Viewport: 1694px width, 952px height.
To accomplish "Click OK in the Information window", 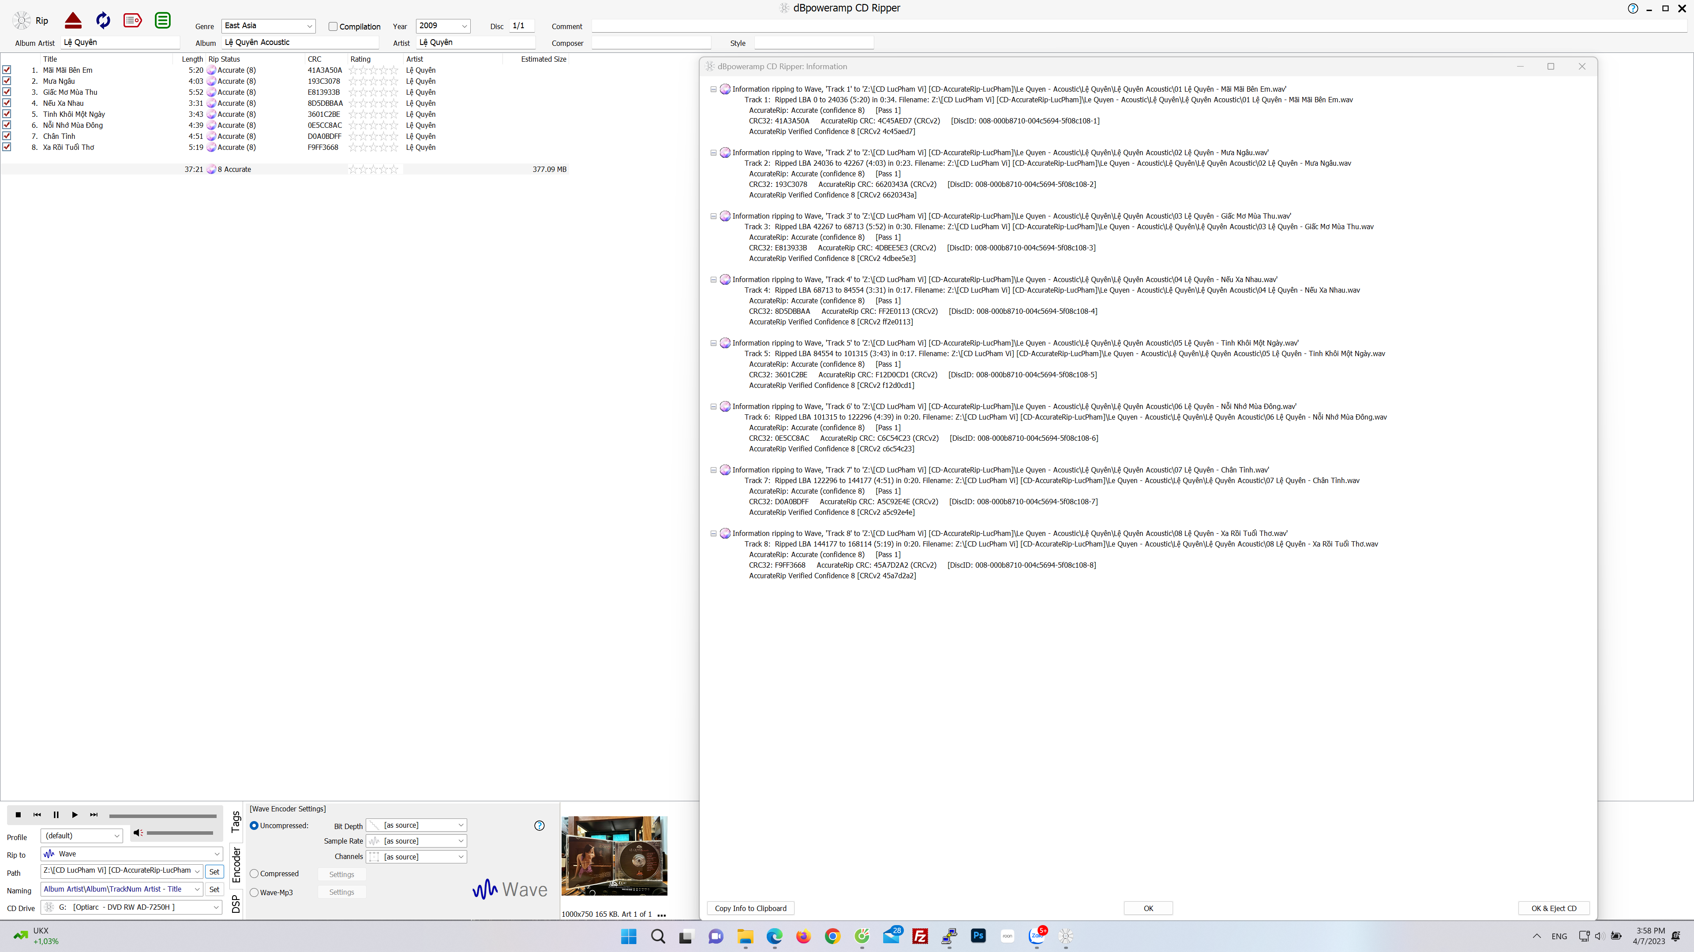I will [1148, 909].
